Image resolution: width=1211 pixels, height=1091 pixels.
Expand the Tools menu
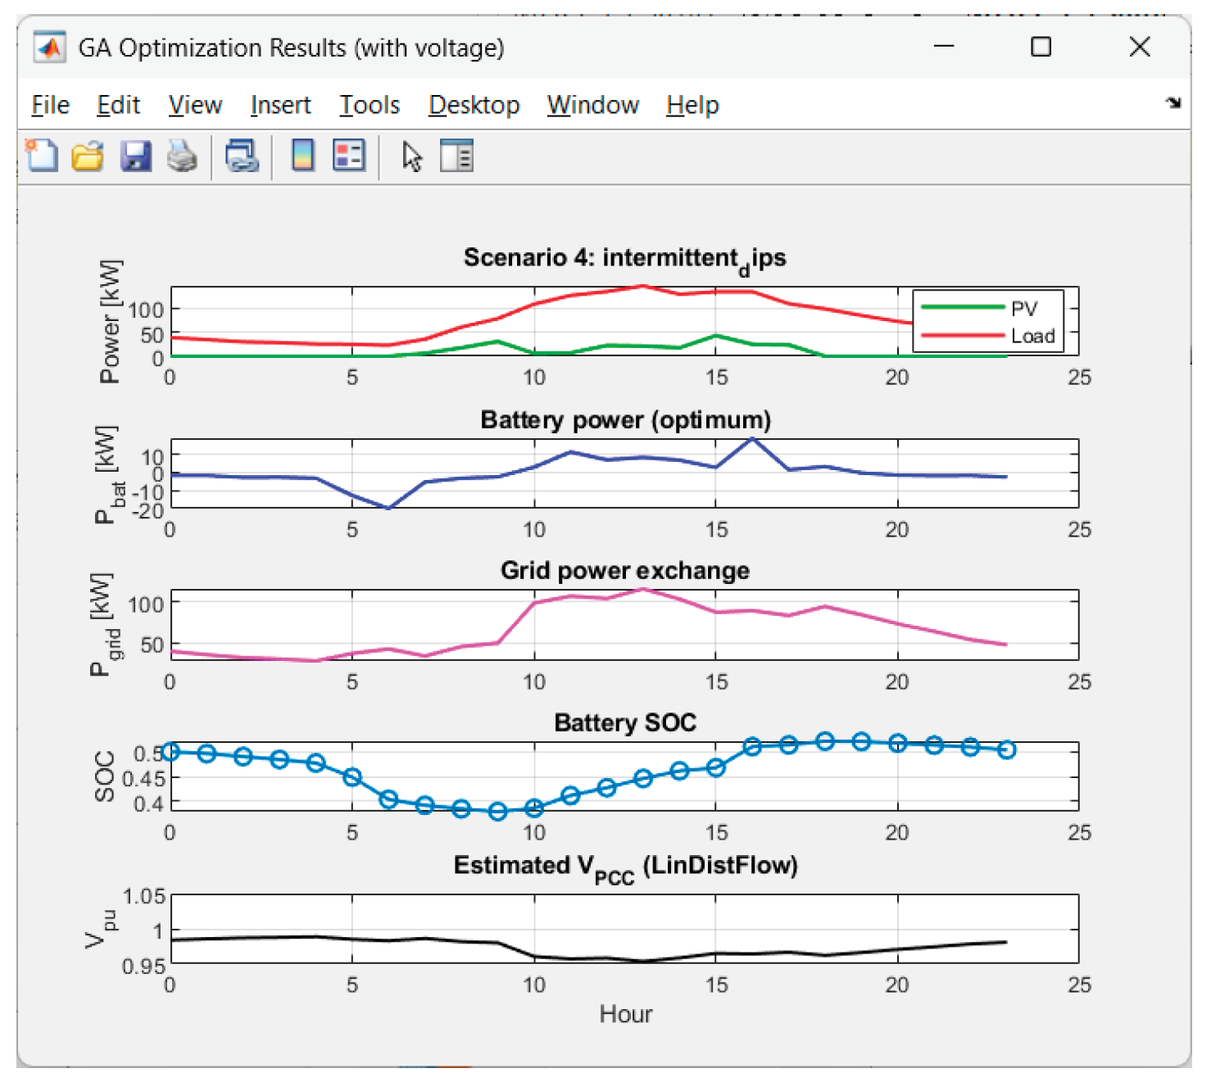370,105
